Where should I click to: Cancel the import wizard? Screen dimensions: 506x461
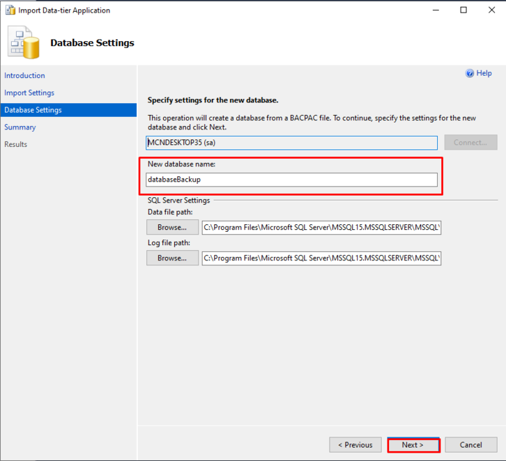pos(470,445)
